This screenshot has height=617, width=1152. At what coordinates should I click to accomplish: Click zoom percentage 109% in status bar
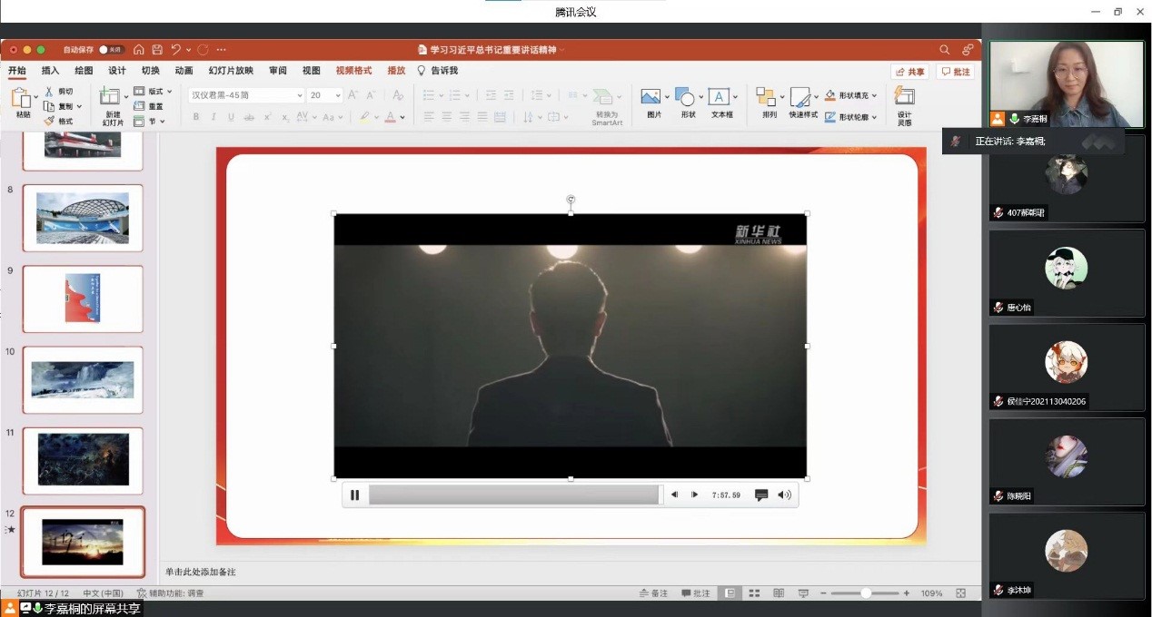(x=932, y=593)
